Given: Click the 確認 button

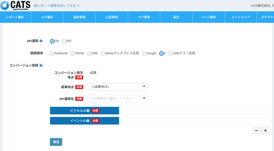Looking at the screenshot, I should (x=56, y=142).
